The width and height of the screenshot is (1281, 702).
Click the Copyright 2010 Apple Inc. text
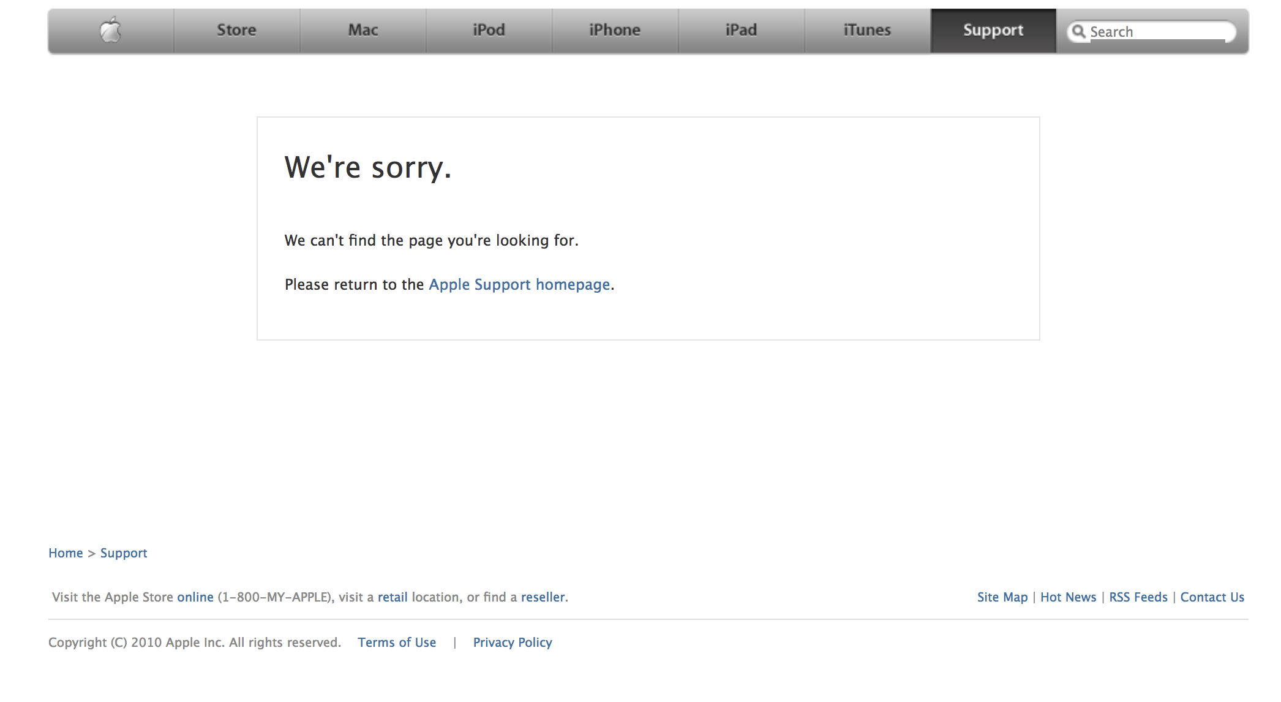click(x=195, y=643)
